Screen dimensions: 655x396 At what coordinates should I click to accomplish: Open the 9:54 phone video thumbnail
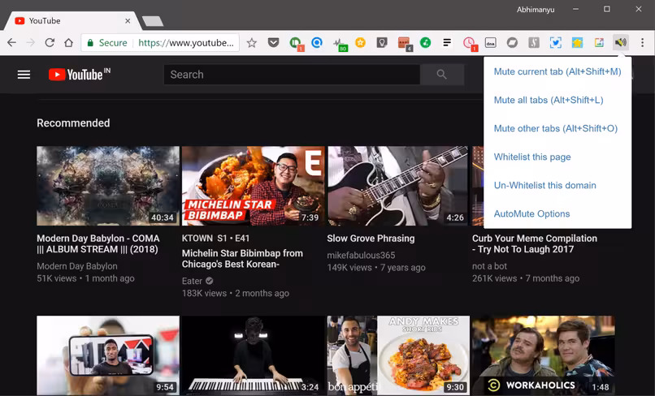coord(108,355)
